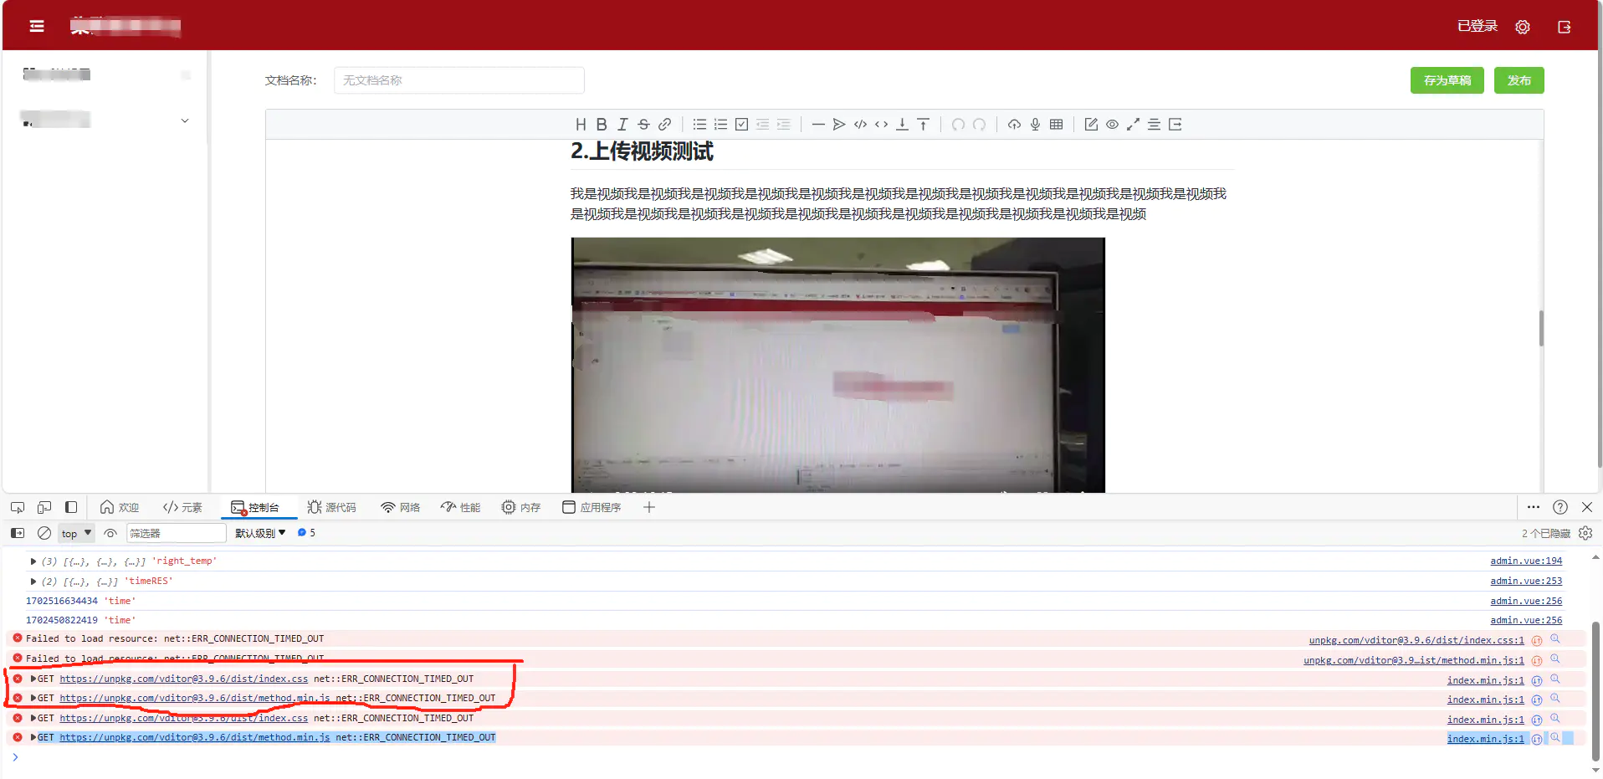Image resolution: width=1603 pixels, height=779 pixels.
Task: Insert a blockquote using the arrow icon
Action: tap(839, 125)
